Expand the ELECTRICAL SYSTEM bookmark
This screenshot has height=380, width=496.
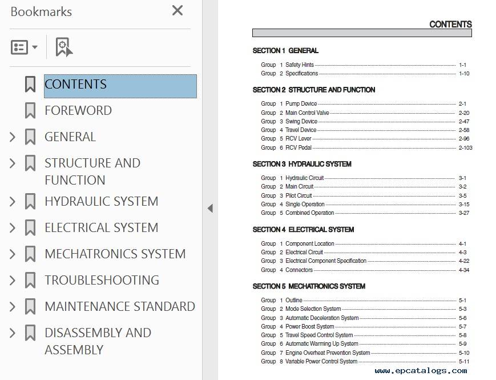[13, 228]
